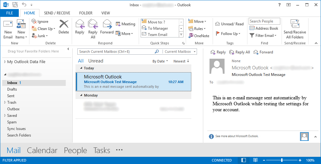Open the More respond options
The width and height of the screenshot is (321, 164).
click(124, 33)
